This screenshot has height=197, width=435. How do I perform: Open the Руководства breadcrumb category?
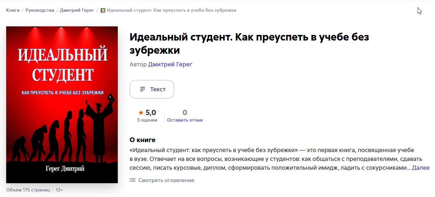(40, 10)
